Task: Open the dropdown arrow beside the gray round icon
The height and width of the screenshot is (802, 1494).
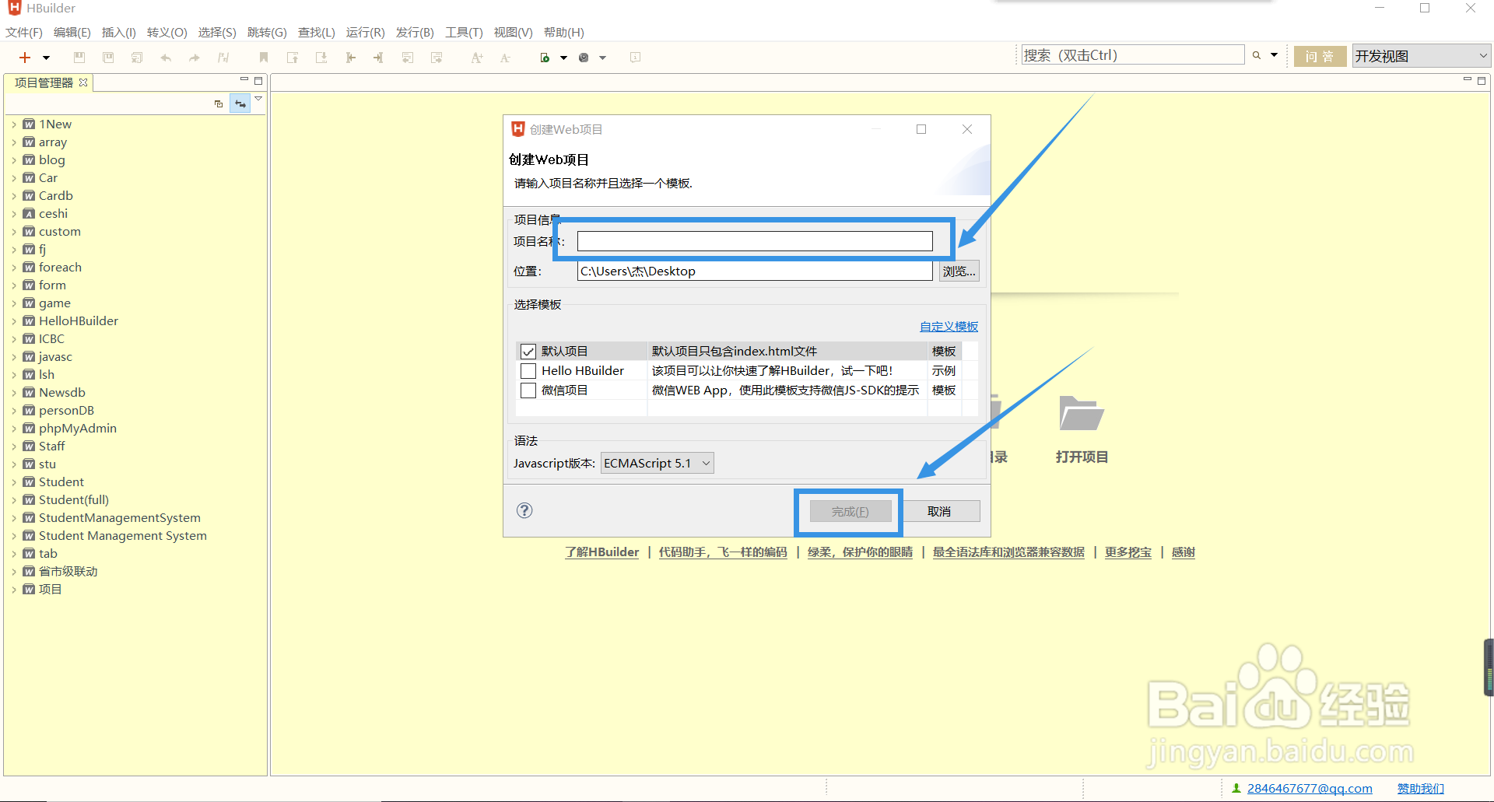Action: [x=602, y=58]
